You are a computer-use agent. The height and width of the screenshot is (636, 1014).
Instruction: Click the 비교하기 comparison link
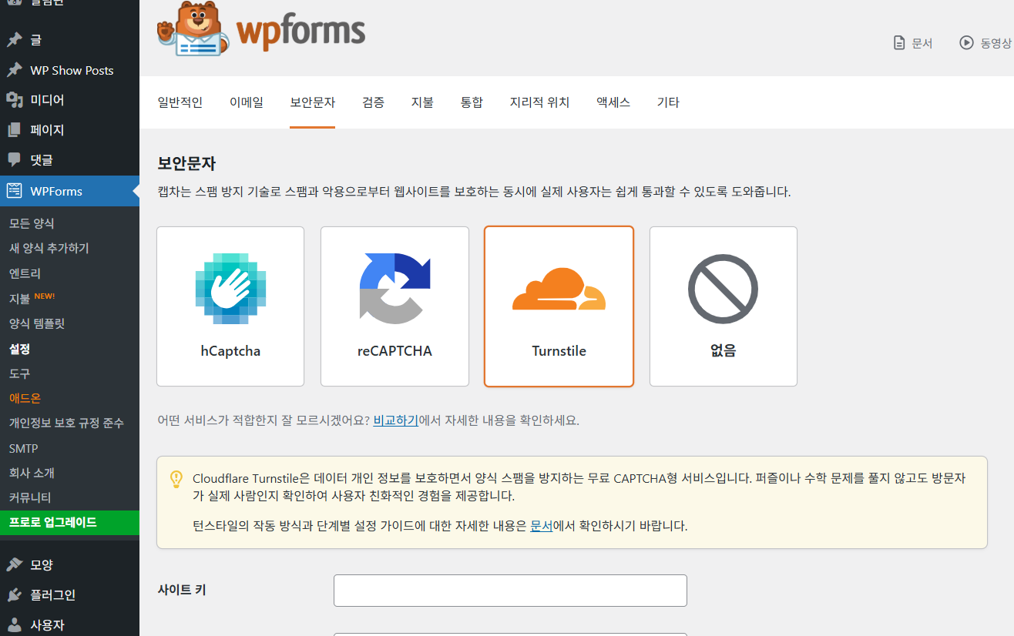tap(395, 420)
